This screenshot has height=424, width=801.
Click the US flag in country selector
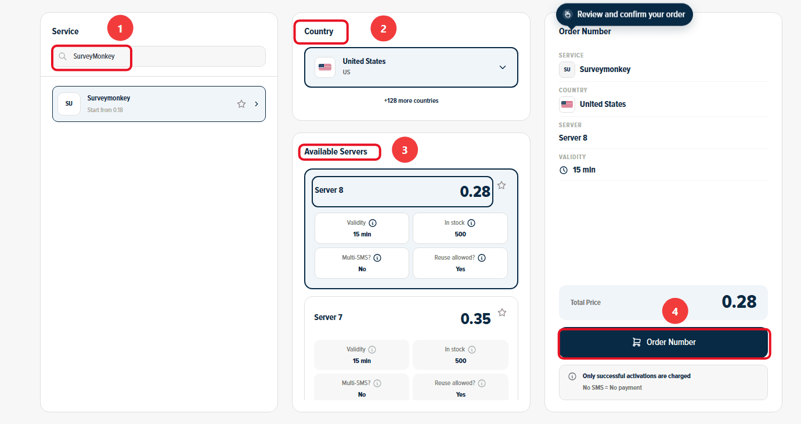(325, 67)
